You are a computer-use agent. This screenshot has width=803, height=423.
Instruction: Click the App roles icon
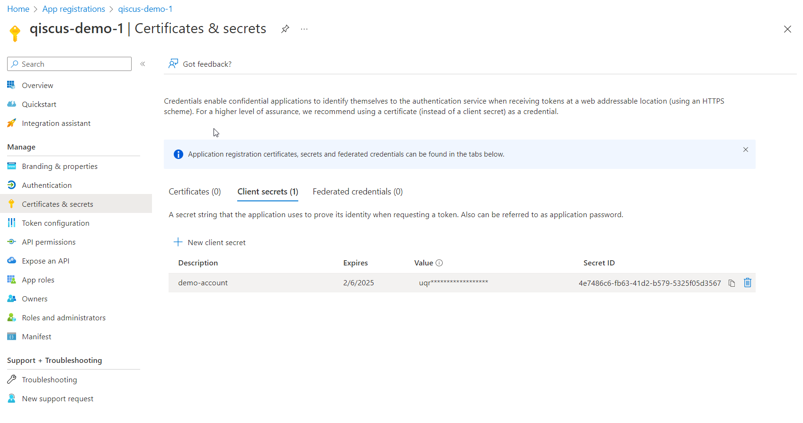(x=11, y=280)
